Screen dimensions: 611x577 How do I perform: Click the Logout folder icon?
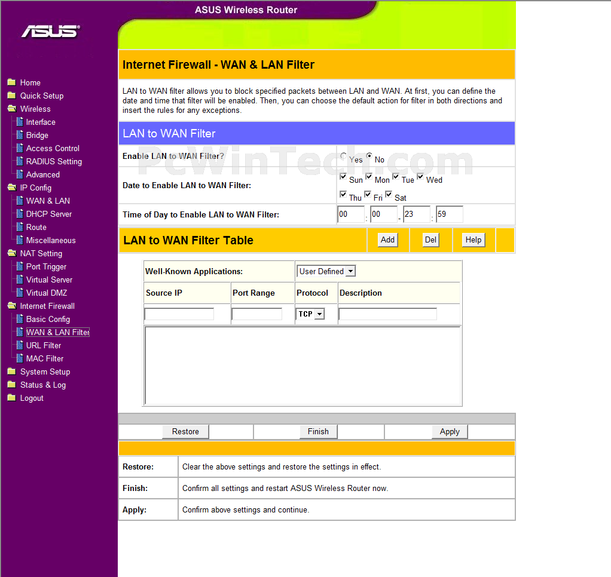tap(12, 398)
